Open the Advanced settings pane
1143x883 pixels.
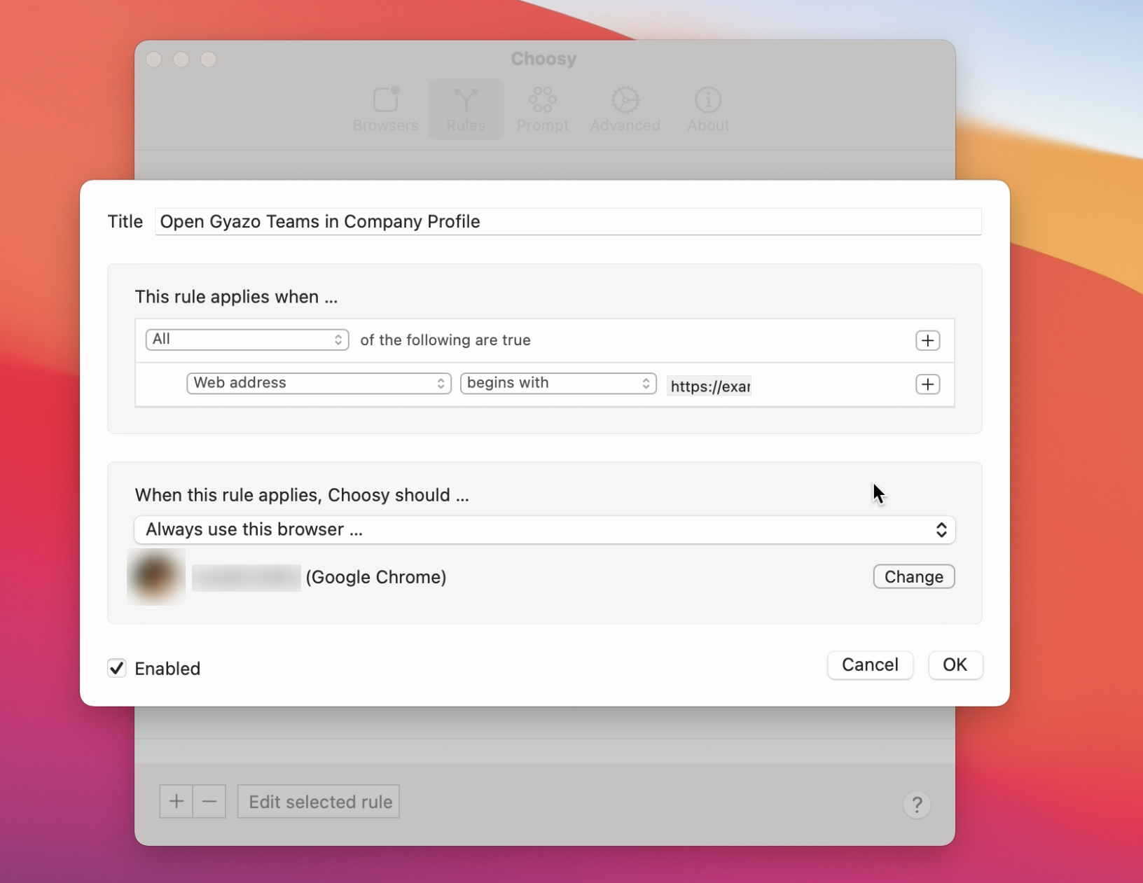[x=625, y=109]
